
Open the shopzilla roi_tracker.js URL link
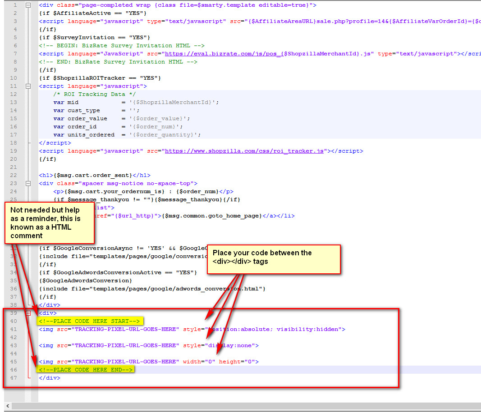pyautogui.click(x=244, y=151)
